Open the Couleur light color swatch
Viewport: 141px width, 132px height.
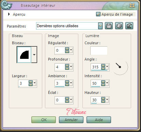click(x=99, y=51)
